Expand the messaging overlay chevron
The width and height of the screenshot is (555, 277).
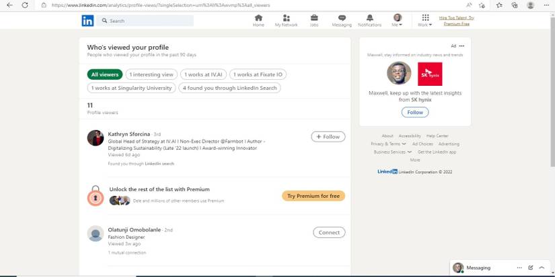pos(542,268)
